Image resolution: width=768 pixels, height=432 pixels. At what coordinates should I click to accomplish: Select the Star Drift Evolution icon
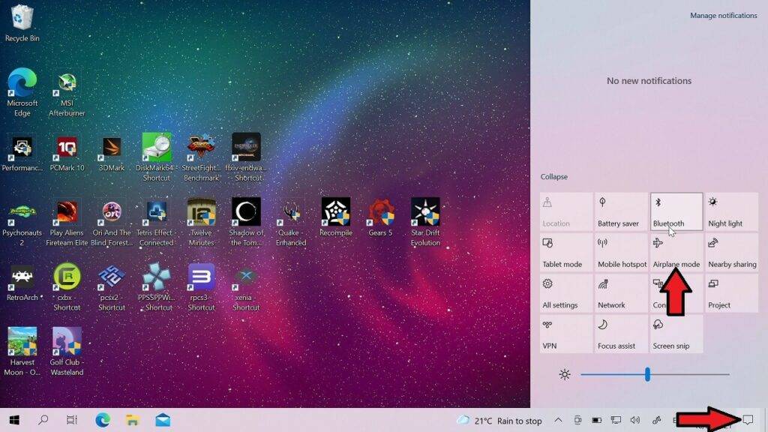(425, 222)
